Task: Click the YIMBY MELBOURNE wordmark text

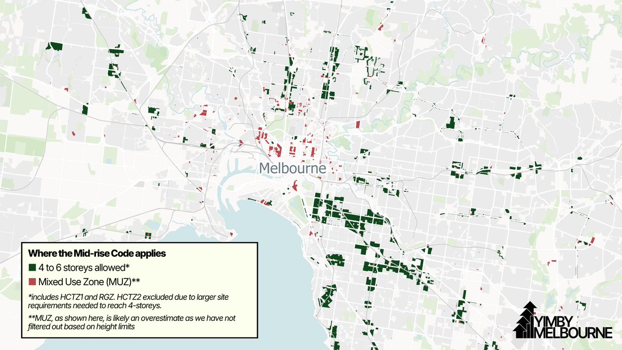Action: pyautogui.click(x=573, y=327)
